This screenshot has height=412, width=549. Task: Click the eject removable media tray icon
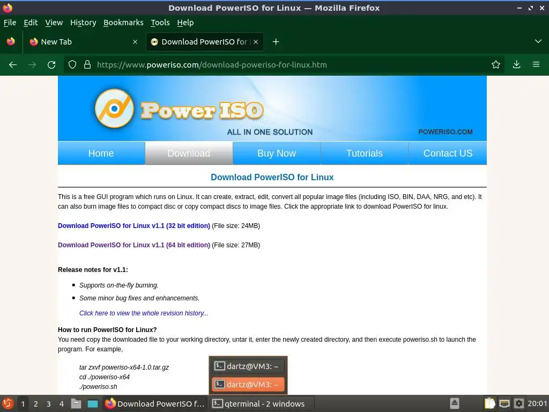coord(455,403)
